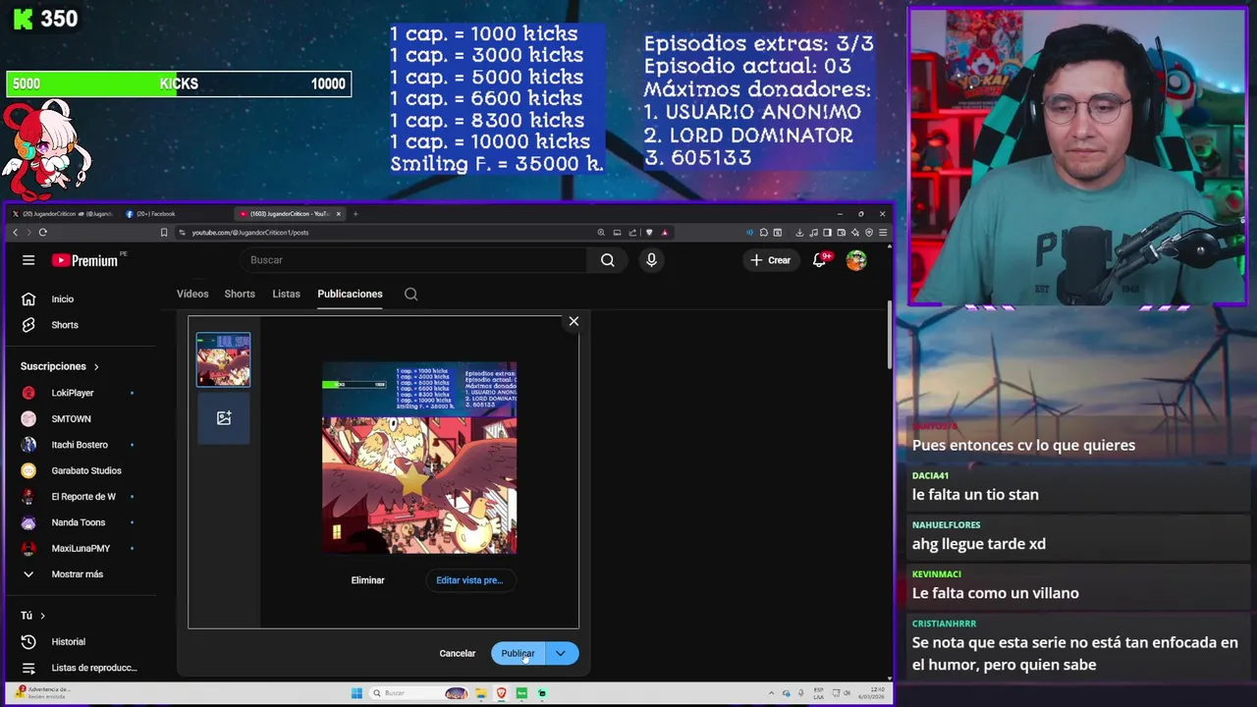Open the dropdown arrow beside Publicar
1257x707 pixels.
coord(561,653)
